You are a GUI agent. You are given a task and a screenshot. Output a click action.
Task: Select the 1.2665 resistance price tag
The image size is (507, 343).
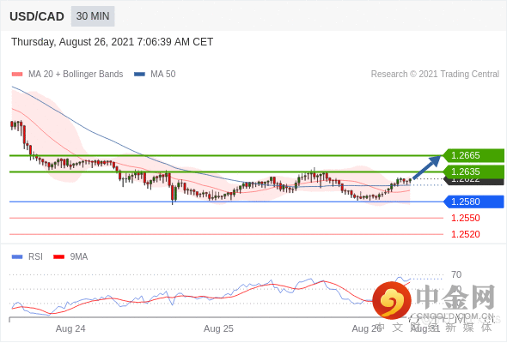[473, 155]
